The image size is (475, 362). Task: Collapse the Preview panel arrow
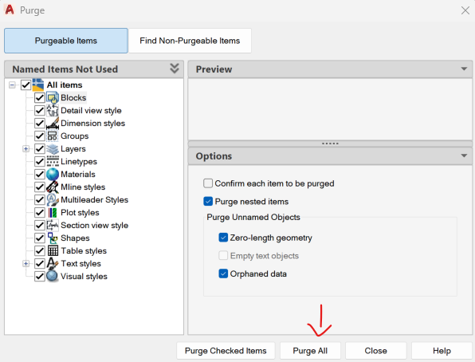(464, 69)
